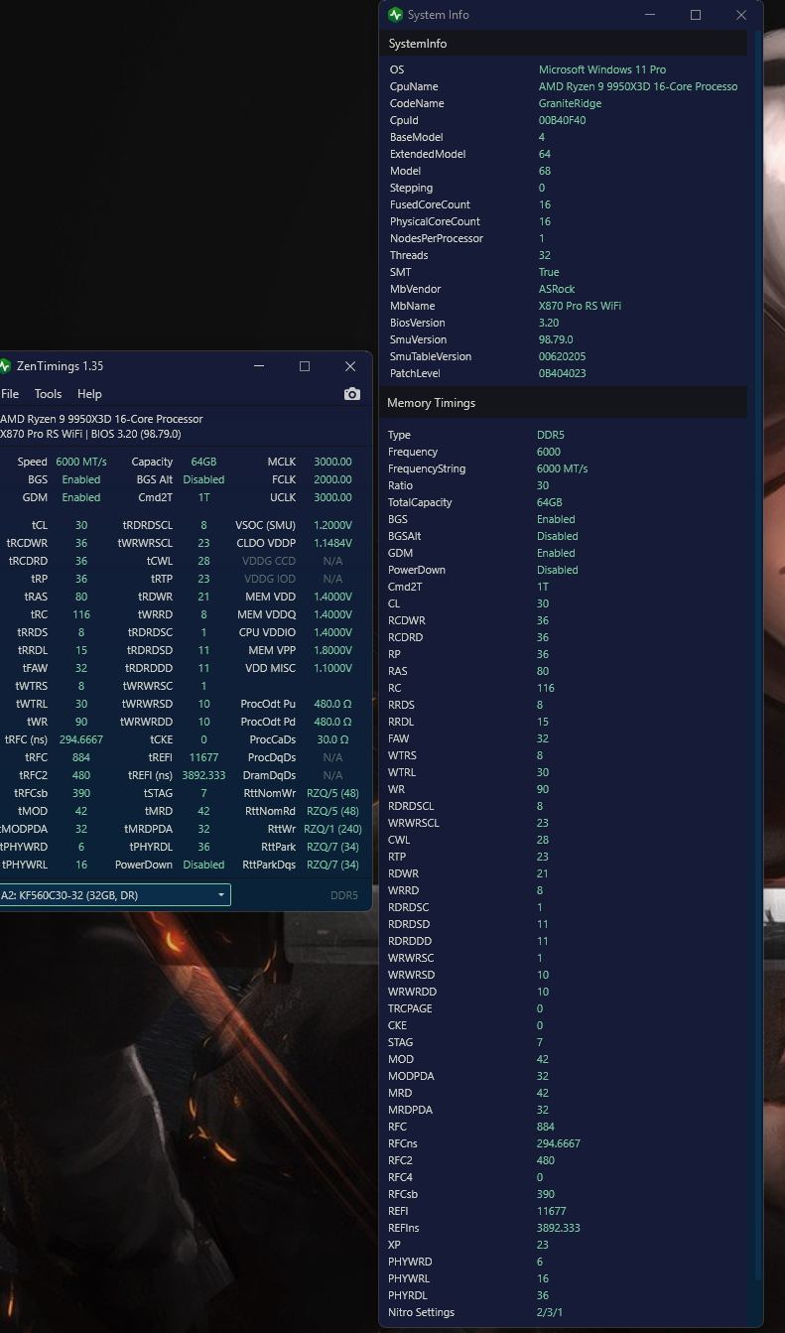Click the SMT value True

pyautogui.click(x=549, y=272)
